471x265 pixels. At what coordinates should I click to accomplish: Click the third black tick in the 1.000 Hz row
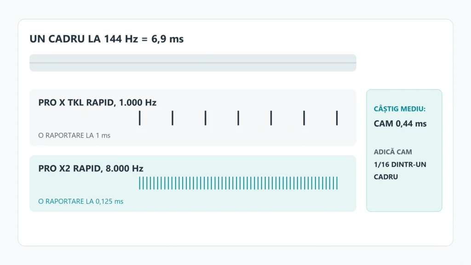[x=206, y=118]
